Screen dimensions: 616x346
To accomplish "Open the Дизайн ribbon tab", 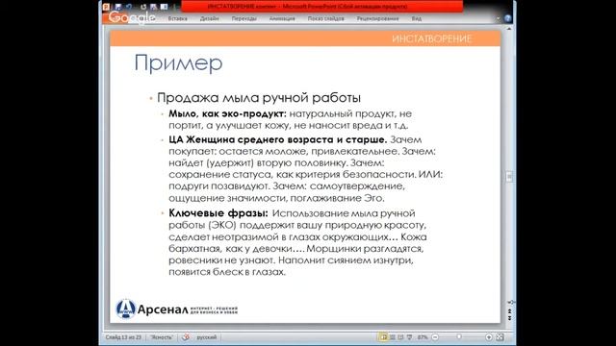I will click(210, 18).
